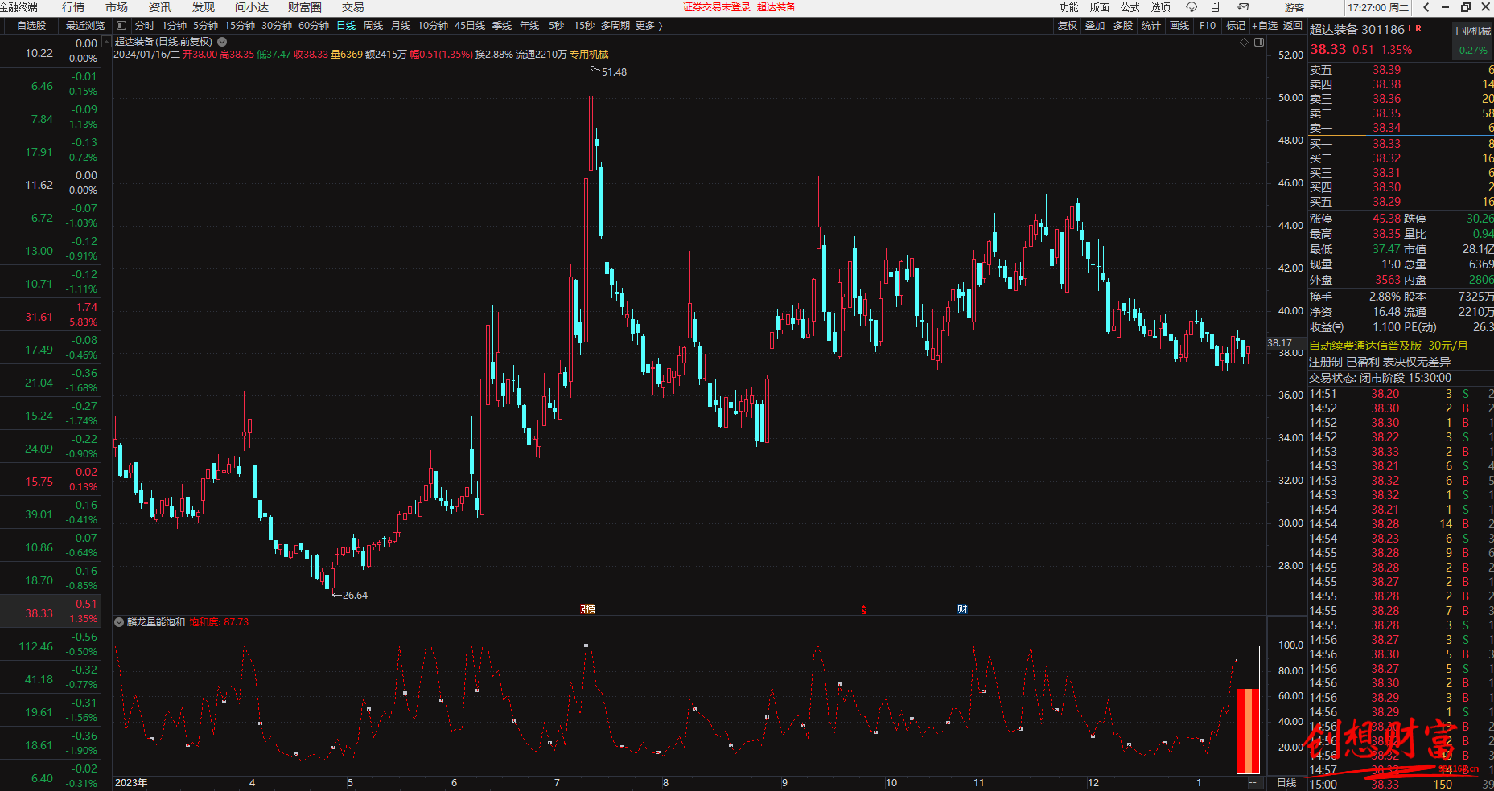Click the mobile phone icon
This screenshot has width=1494, height=791.
click(1216, 7)
